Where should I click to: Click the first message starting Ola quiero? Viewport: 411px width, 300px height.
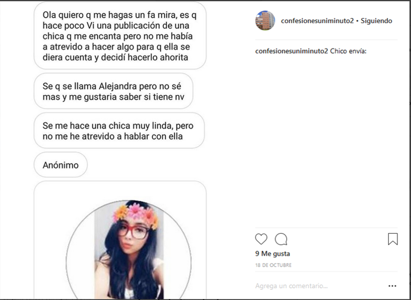[x=120, y=35]
